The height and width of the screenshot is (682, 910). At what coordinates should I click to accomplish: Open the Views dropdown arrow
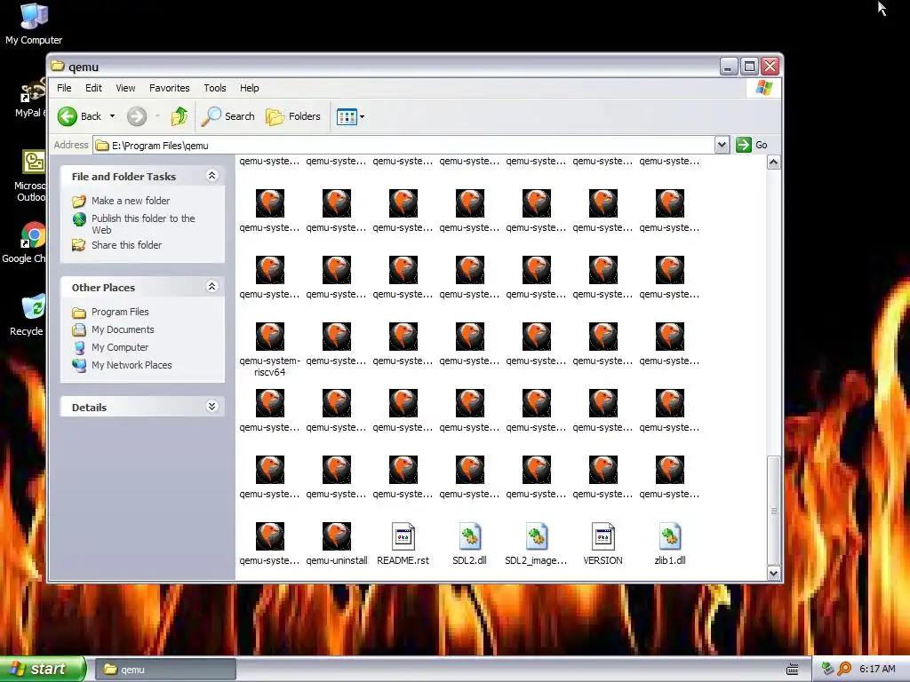363,116
